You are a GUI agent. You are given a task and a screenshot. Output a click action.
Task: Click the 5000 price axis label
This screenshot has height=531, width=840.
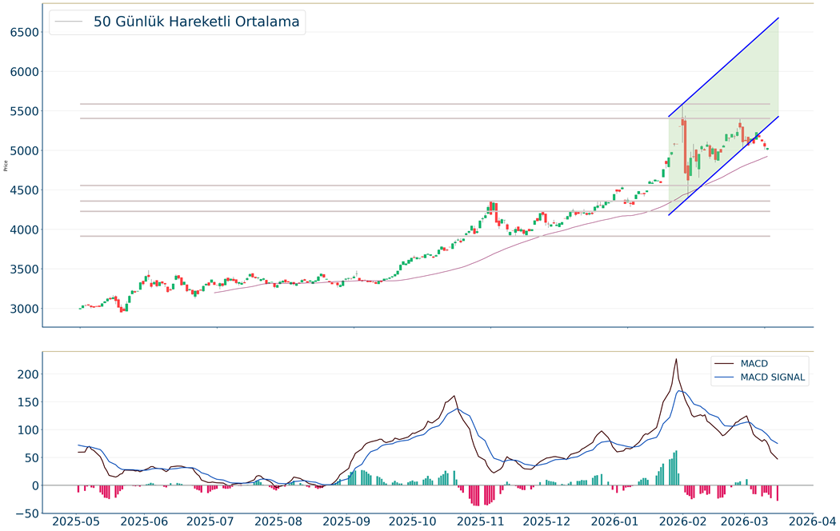point(24,151)
